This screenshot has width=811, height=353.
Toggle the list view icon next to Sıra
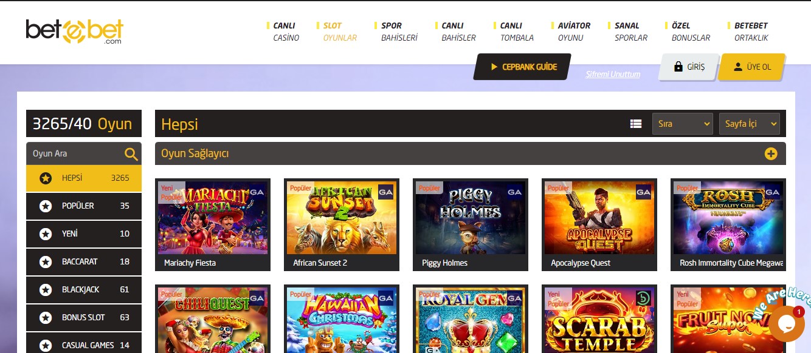(x=636, y=124)
